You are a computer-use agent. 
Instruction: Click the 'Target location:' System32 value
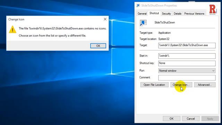point(164,39)
